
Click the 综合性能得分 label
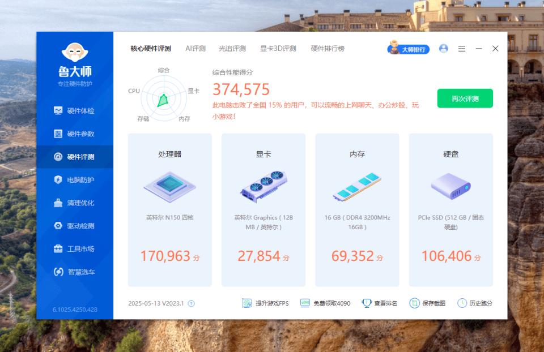click(232, 72)
